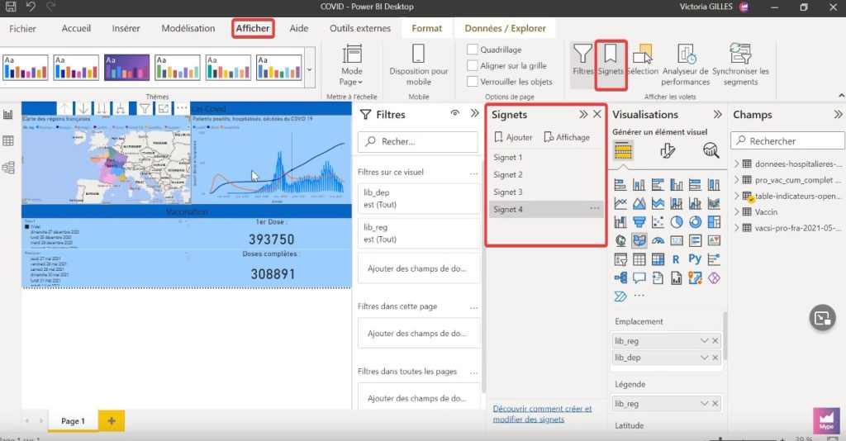The height and width of the screenshot is (441, 846).
Task: Switch to the Modélisation ribbon tab
Action: (x=188, y=28)
